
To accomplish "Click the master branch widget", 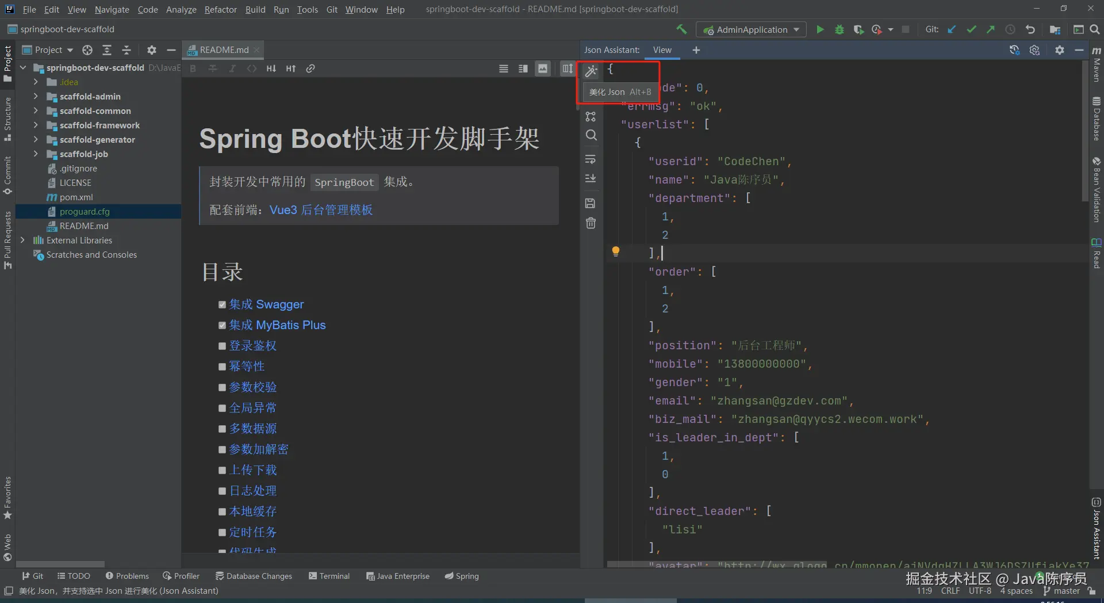I will tap(1061, 591).
